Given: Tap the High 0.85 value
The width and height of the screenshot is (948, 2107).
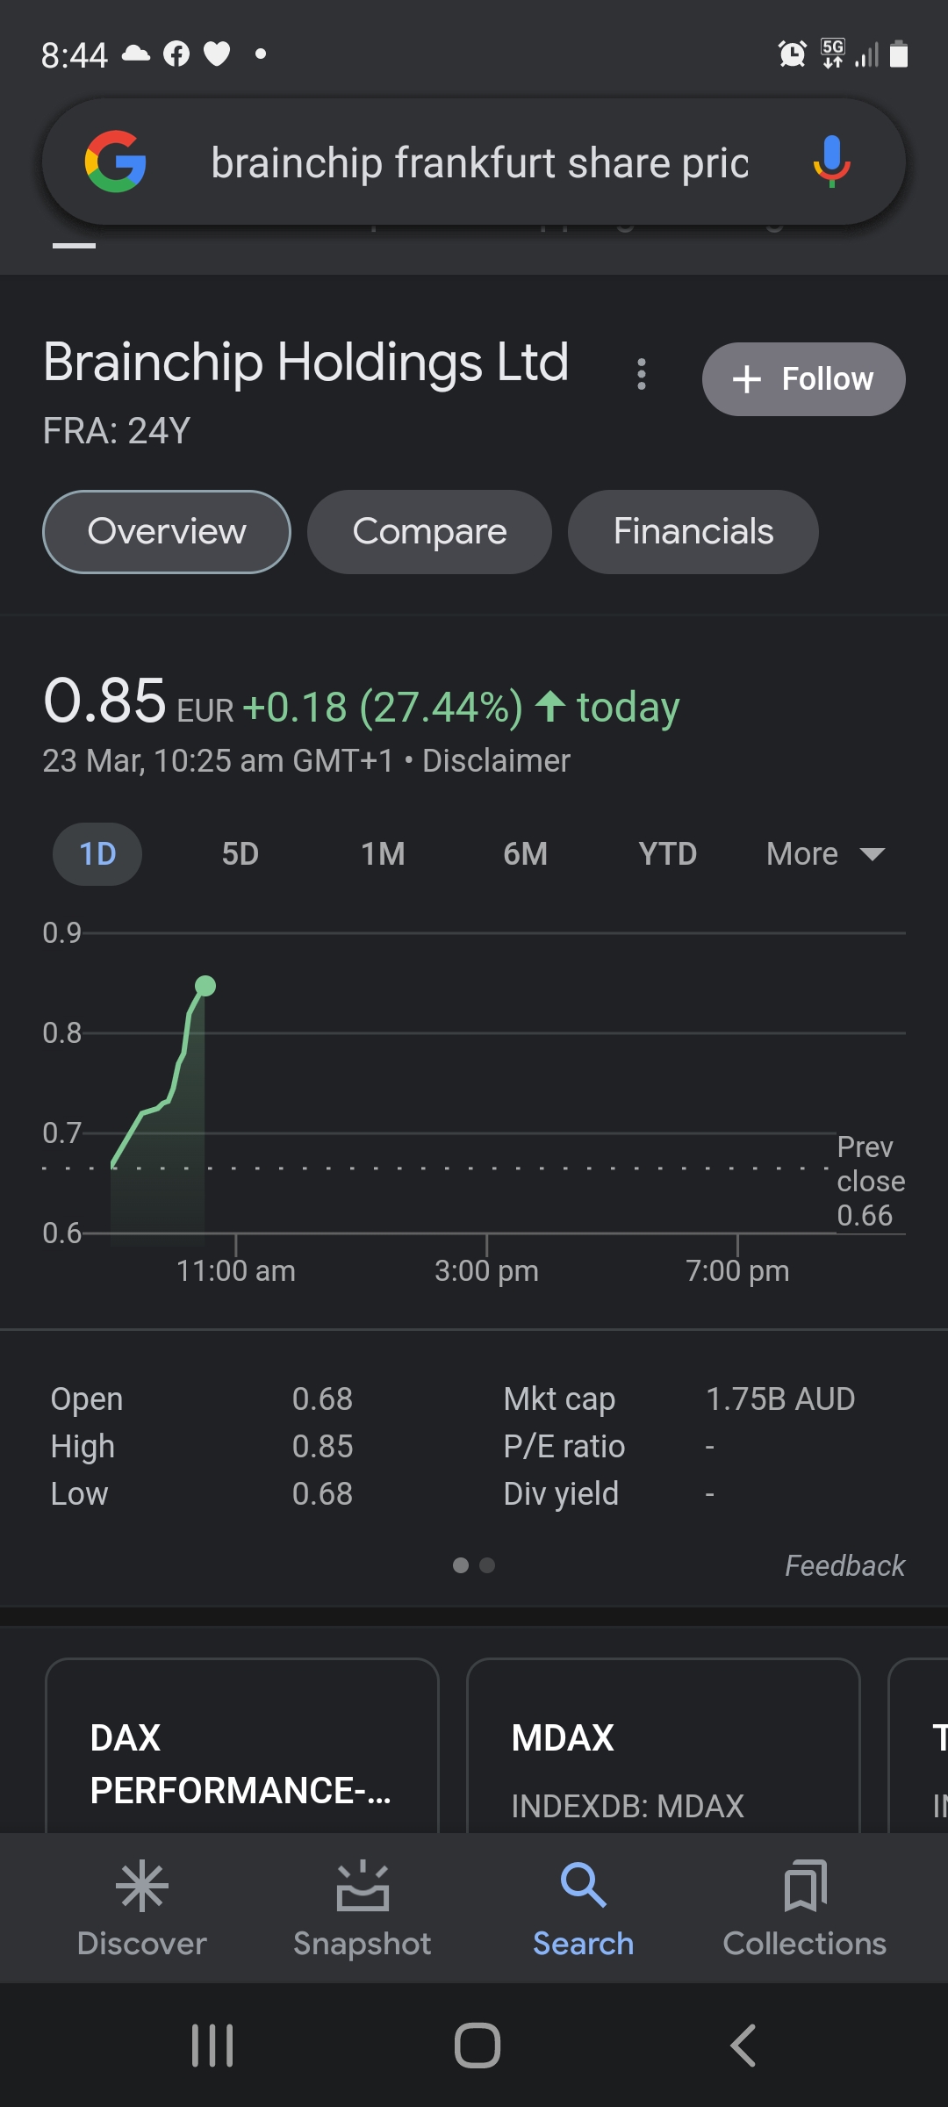Looking at the screenshot, I should [322, 1446].
